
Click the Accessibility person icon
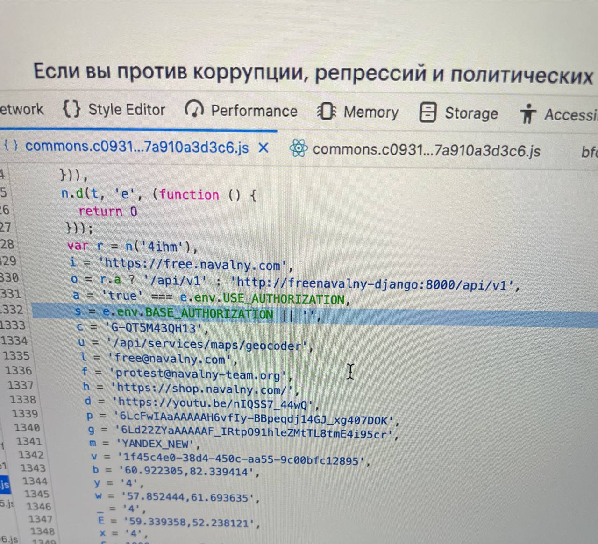click(528, 114)
